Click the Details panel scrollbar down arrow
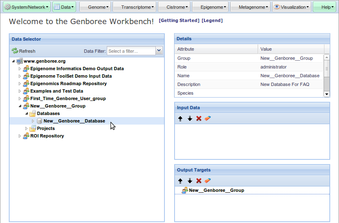This screenshot has width=339, height=223. point(327,94)
